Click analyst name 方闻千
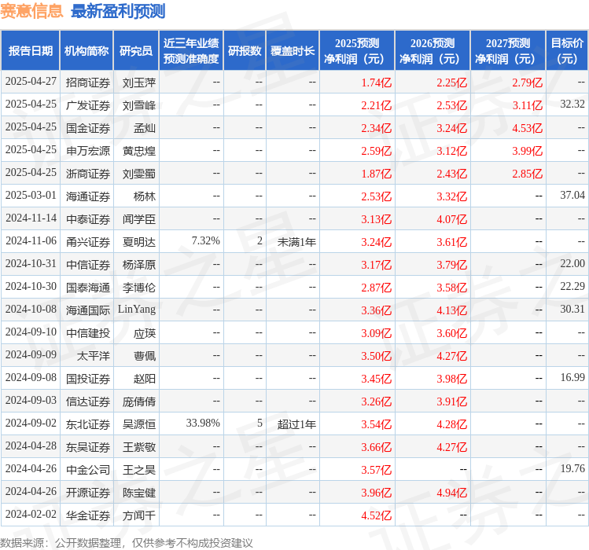589x550 pixels. coord(139,515)
